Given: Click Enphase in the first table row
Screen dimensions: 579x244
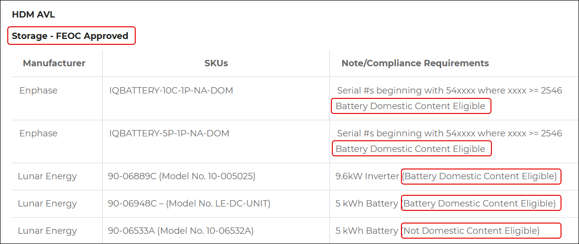Looking at the screenshot, I should 38,91.
